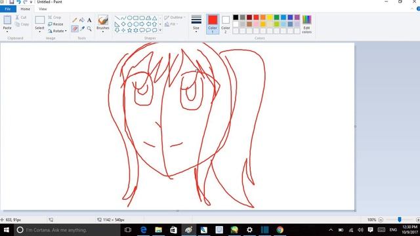The width and height of the screenshot is (420, 236).
Task: Choose the Triangle shape
Action: click(x=155, y=18)
